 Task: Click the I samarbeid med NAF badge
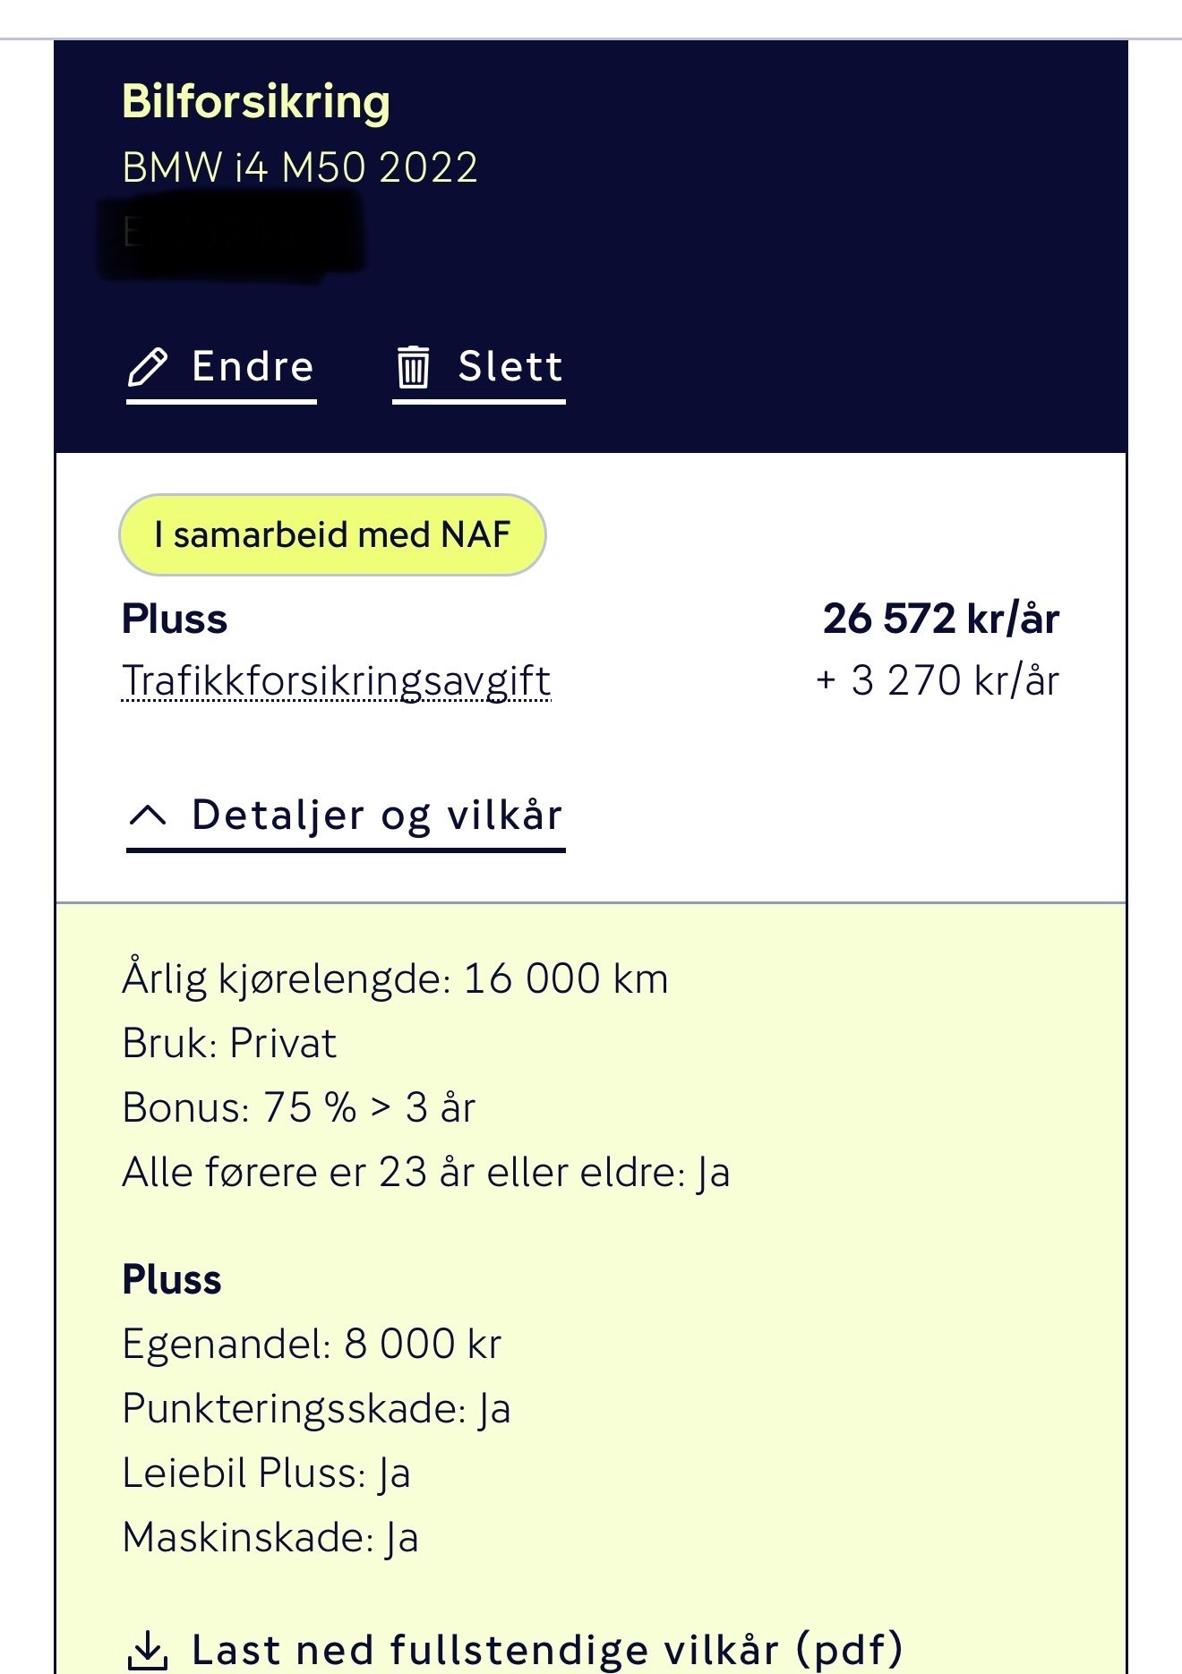point(332,534)
